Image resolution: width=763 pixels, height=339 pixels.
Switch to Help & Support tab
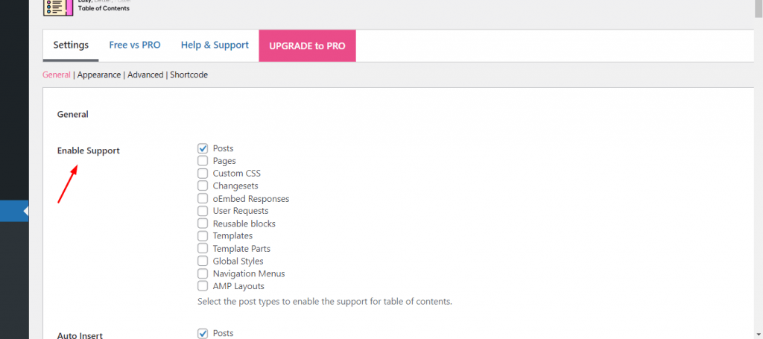tap(215, 45)
